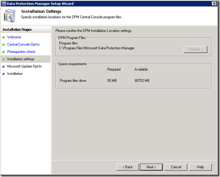Go to the Central Console Opt-In stage
The image size is (220, 177).
tap(24, 44)
